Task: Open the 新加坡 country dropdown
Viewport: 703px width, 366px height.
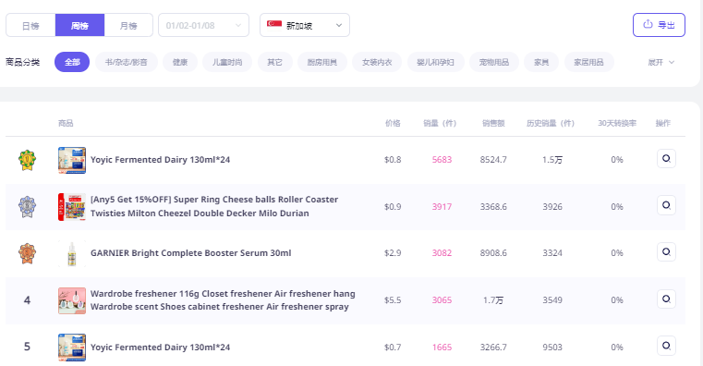Action: point(305,25)
